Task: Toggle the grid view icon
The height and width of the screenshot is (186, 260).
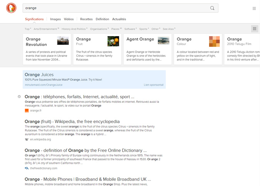Action: pos(254,28)
